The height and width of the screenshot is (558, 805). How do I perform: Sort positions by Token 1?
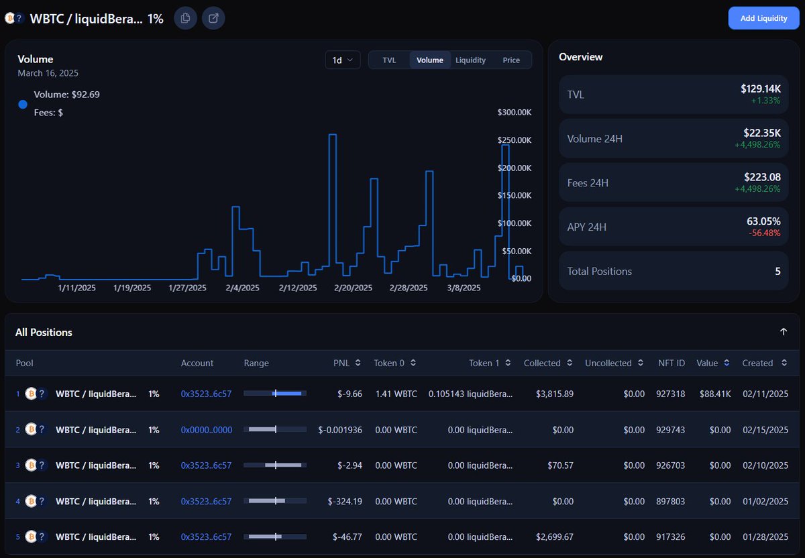pos(490,363)
